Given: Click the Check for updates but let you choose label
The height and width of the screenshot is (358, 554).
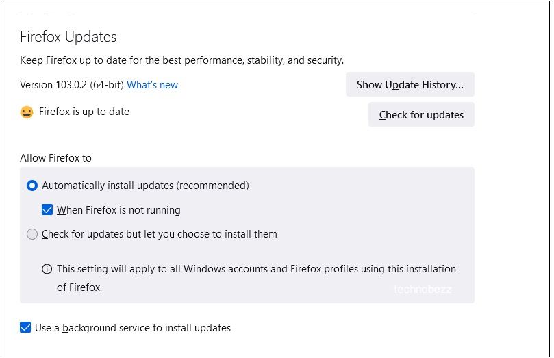Looking at the screenshot, I should [x=160, y=234].
